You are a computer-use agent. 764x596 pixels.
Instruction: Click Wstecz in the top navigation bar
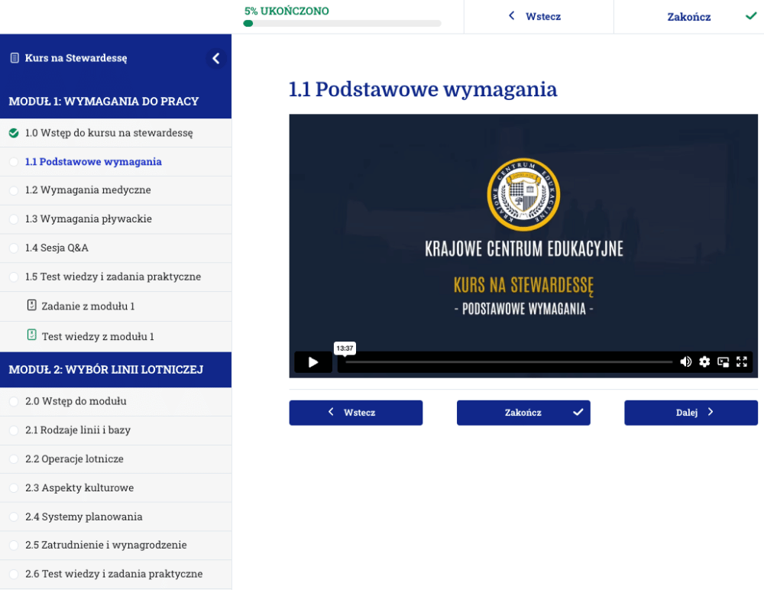pyautogui.click(x=542, y=17)
